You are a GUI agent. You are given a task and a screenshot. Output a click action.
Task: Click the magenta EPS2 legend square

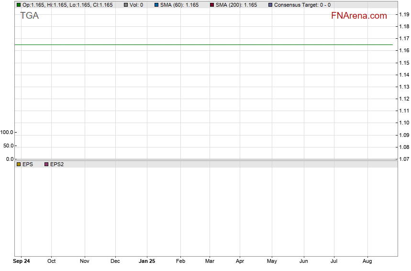pyautogui.click(x=46, y=164)
